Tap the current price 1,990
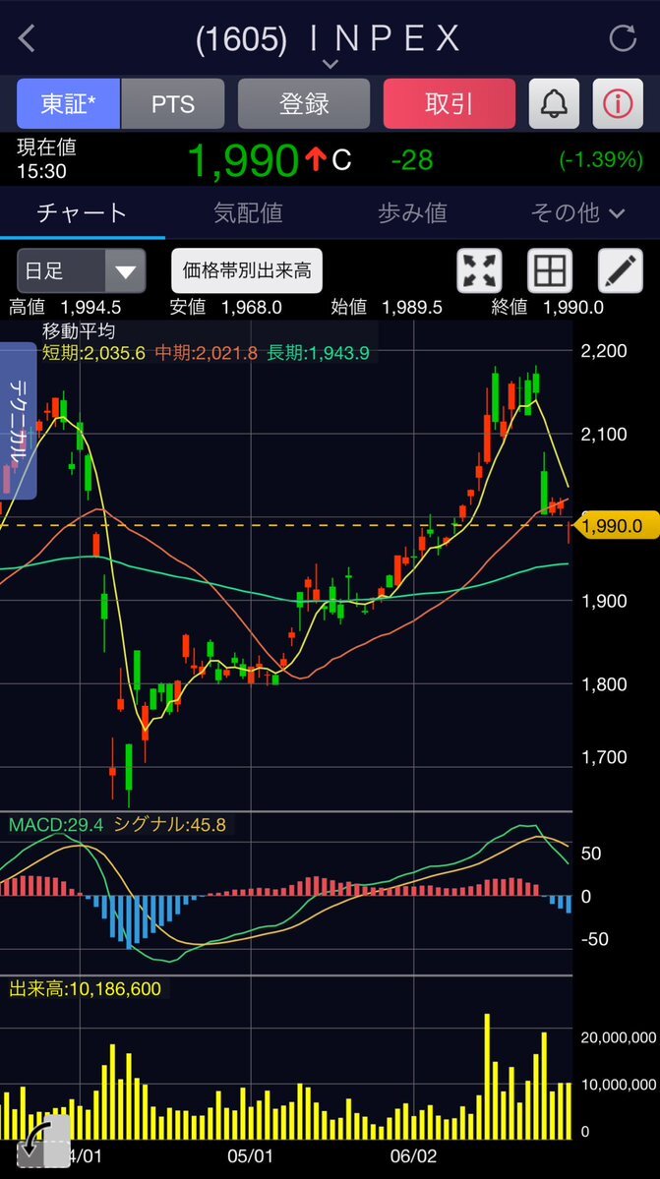 click(x=243, y=159)
